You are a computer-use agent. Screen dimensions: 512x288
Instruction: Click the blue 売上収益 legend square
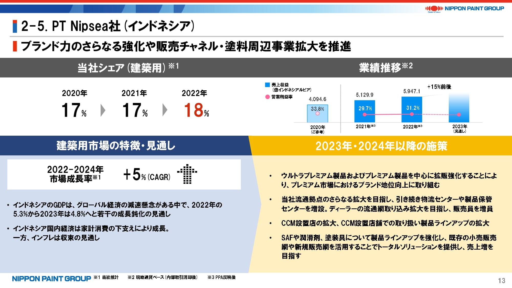tap(268, 85)
